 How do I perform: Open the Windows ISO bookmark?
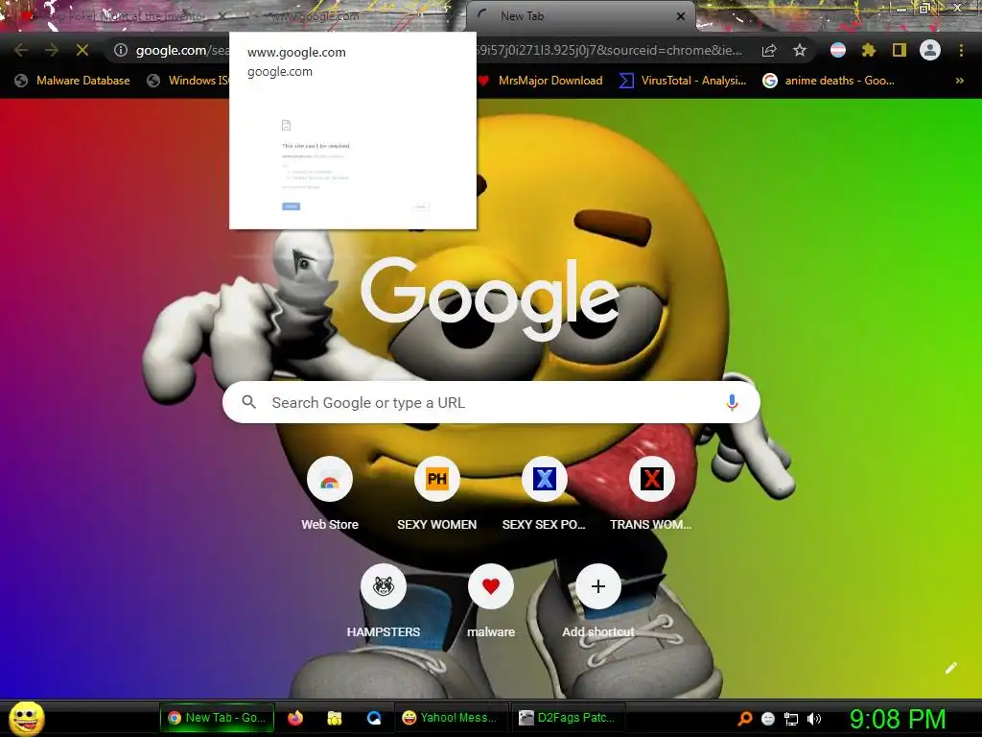[x=188, y=81]
